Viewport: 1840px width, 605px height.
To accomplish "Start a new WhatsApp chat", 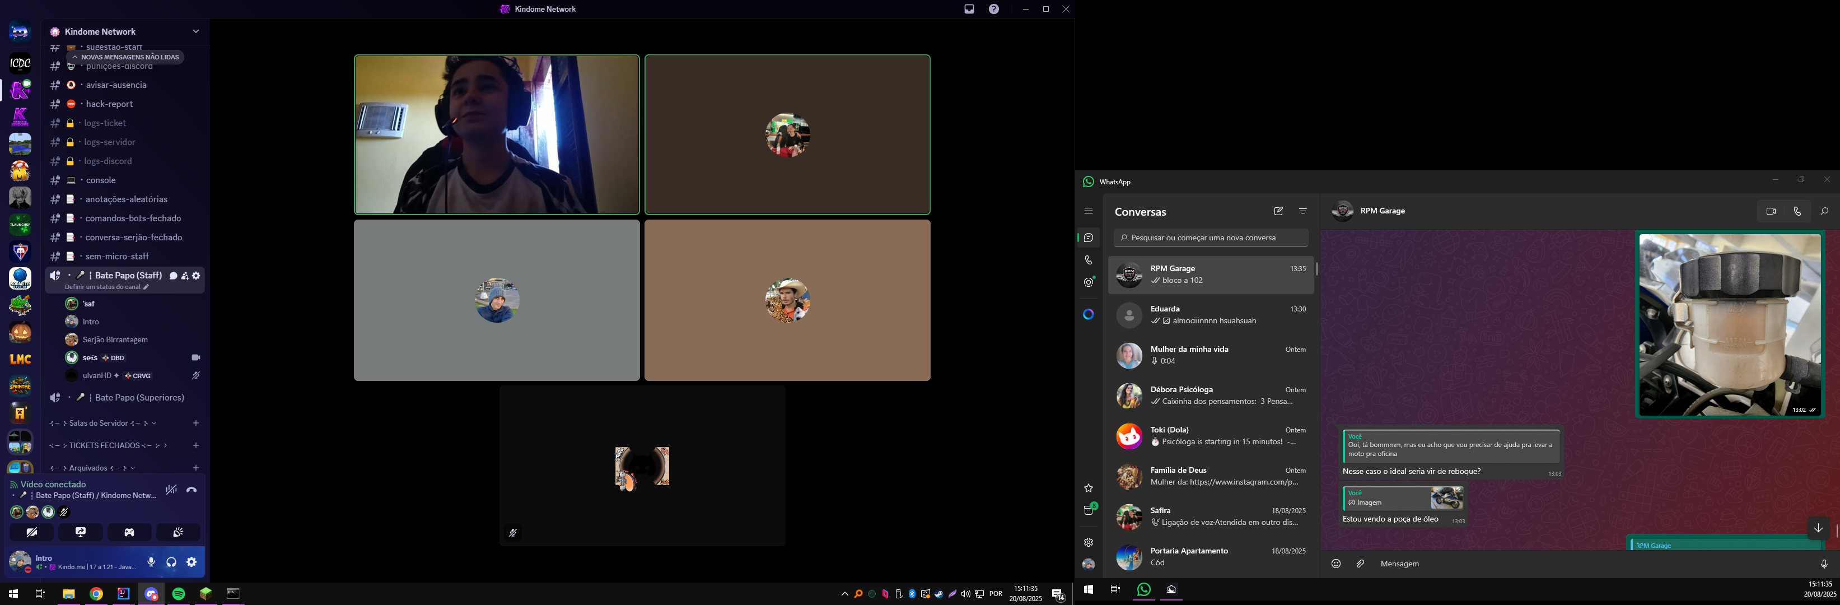I will 1278,211.
